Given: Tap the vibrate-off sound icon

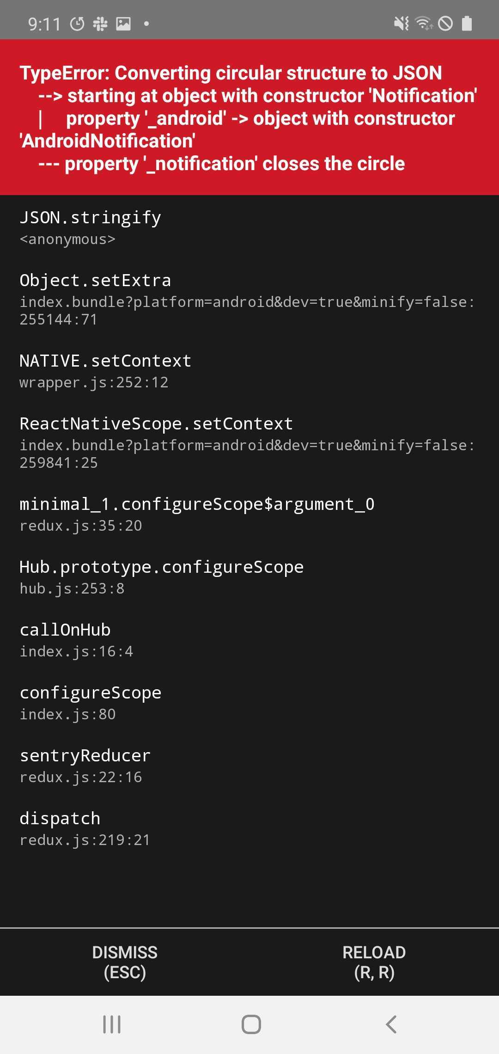Looking at the screenshot, I should 401,22.
